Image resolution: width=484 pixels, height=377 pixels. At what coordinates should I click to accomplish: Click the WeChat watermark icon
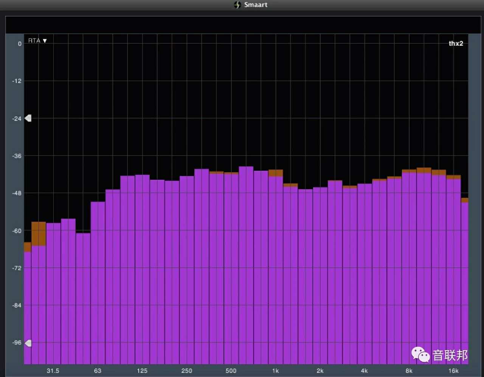pos(420,355)
